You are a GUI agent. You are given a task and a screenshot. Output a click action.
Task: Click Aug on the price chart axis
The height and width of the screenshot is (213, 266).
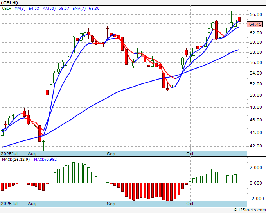32,154
